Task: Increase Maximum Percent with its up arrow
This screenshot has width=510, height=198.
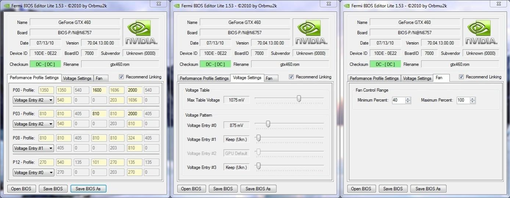Action: 473,99
